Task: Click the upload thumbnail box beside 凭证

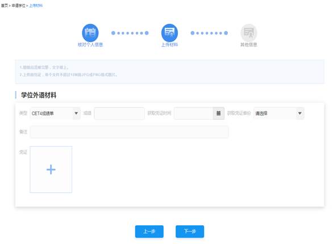Action: (51, 169)
